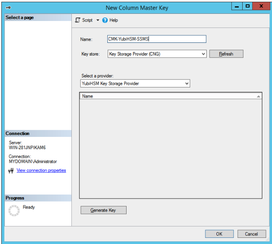The width and height of the screenshot is (272, 244).
Task: Click the Help label in the toolbar
Action: pos(113,20)
